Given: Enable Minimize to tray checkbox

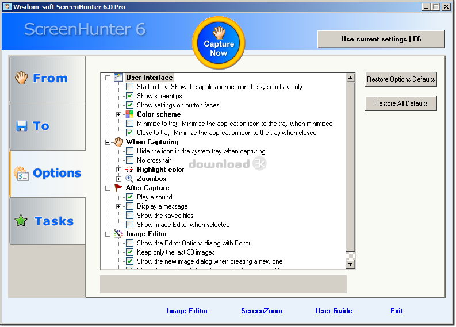Looking at the screenshot, I should coord(130,124).
